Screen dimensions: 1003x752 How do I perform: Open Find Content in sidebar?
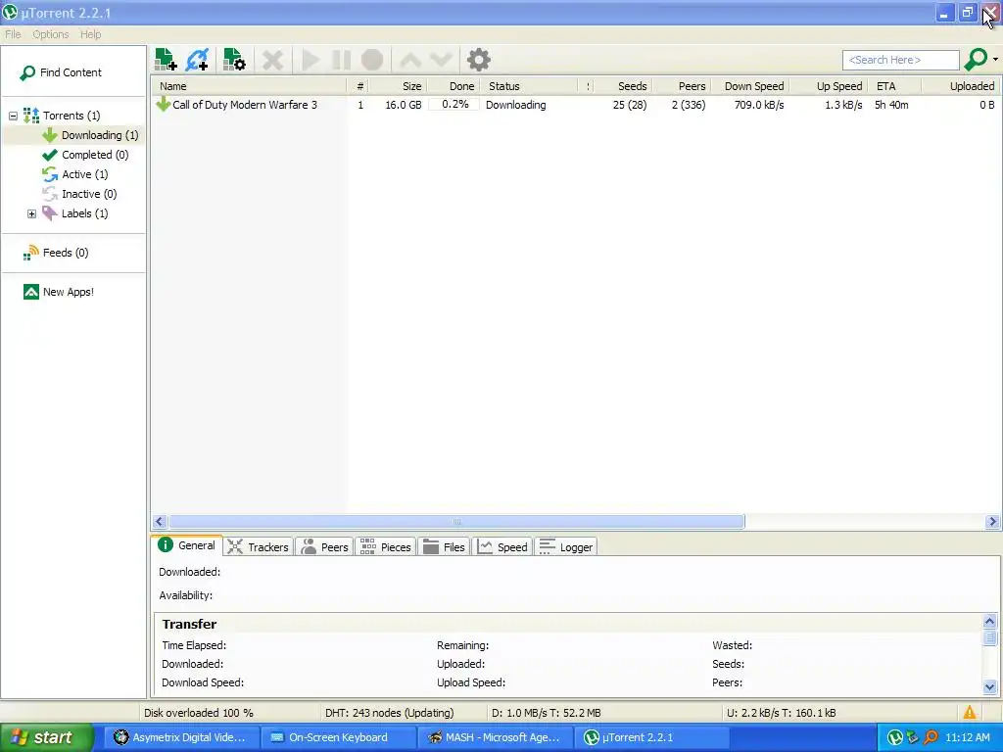pyautogui.click(x=61, y=72)
